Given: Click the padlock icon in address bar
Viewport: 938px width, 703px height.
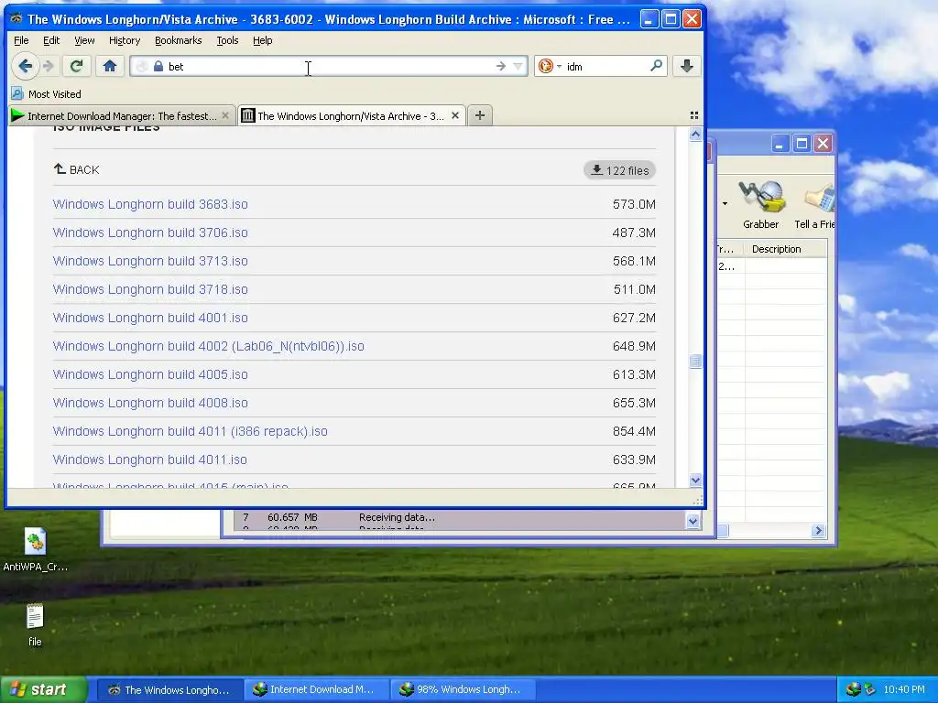Looking at the screenshot, I should (x=158, y=66).
